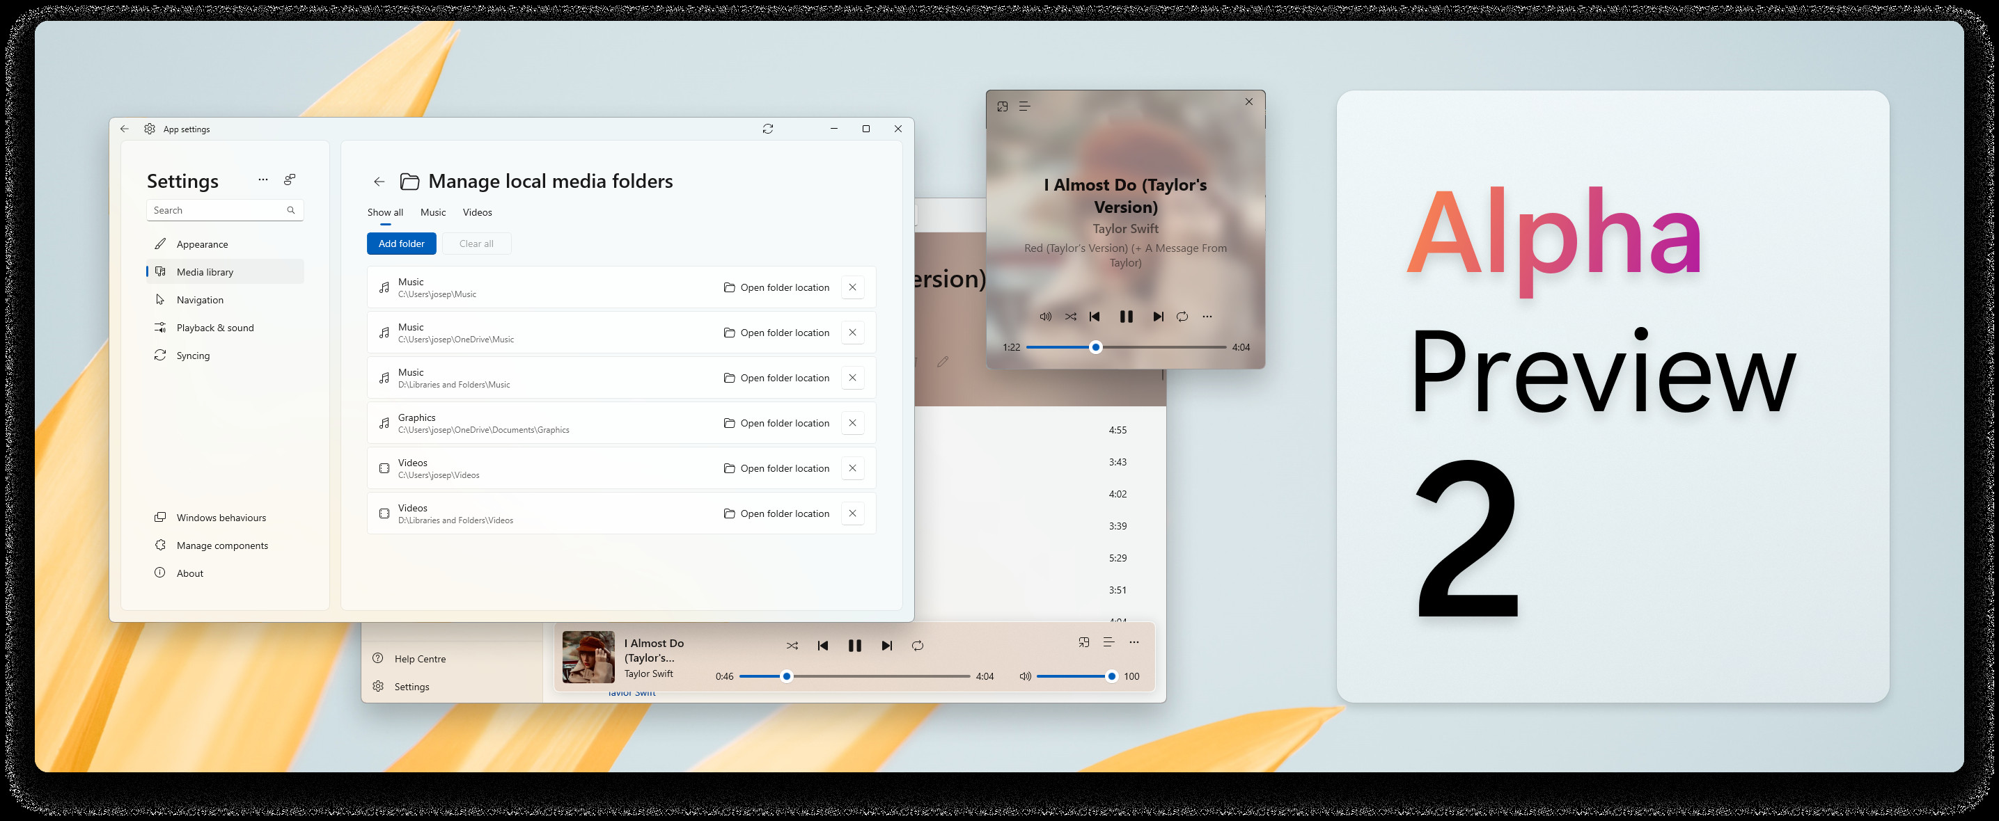
Task: Pause playback in the mini player
Action: point(1126,317)
